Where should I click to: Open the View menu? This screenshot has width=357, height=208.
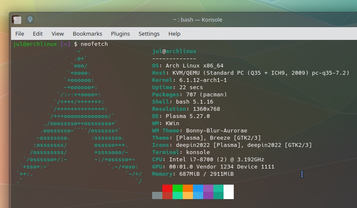tap(57, 34)
